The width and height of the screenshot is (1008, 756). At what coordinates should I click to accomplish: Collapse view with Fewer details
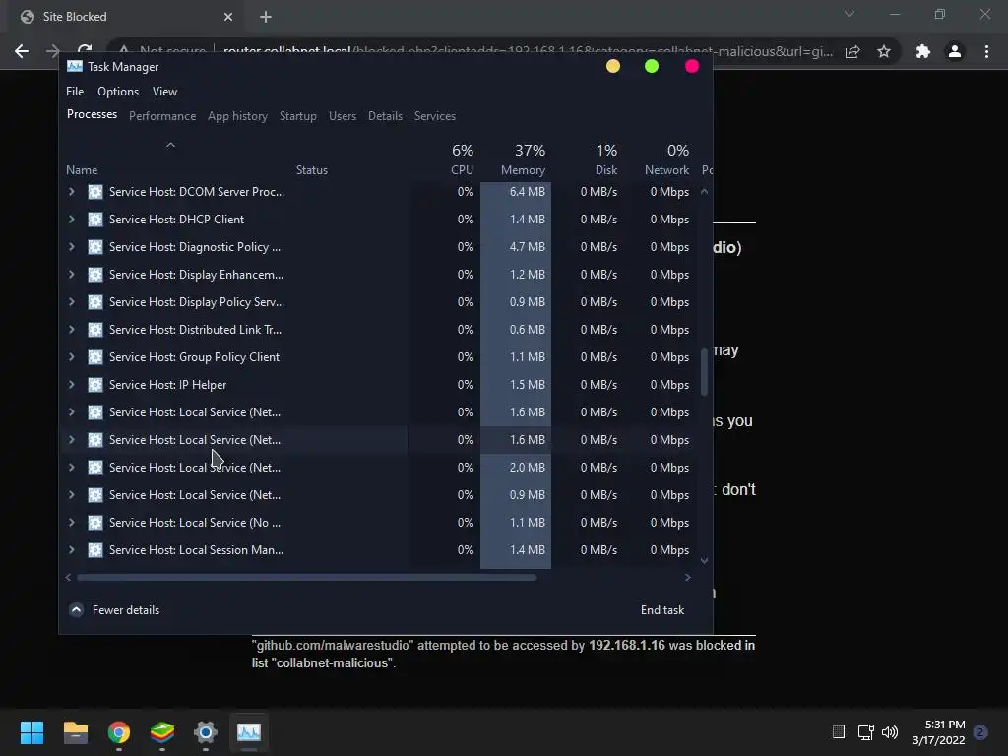114,610
